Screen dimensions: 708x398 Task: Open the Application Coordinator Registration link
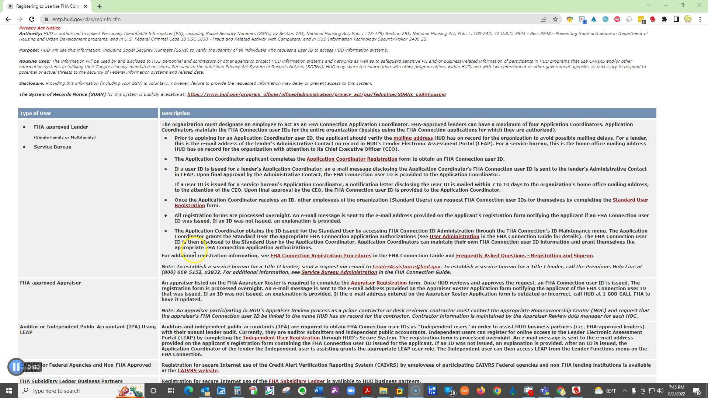pyautogui.click(x=352, y=159)
